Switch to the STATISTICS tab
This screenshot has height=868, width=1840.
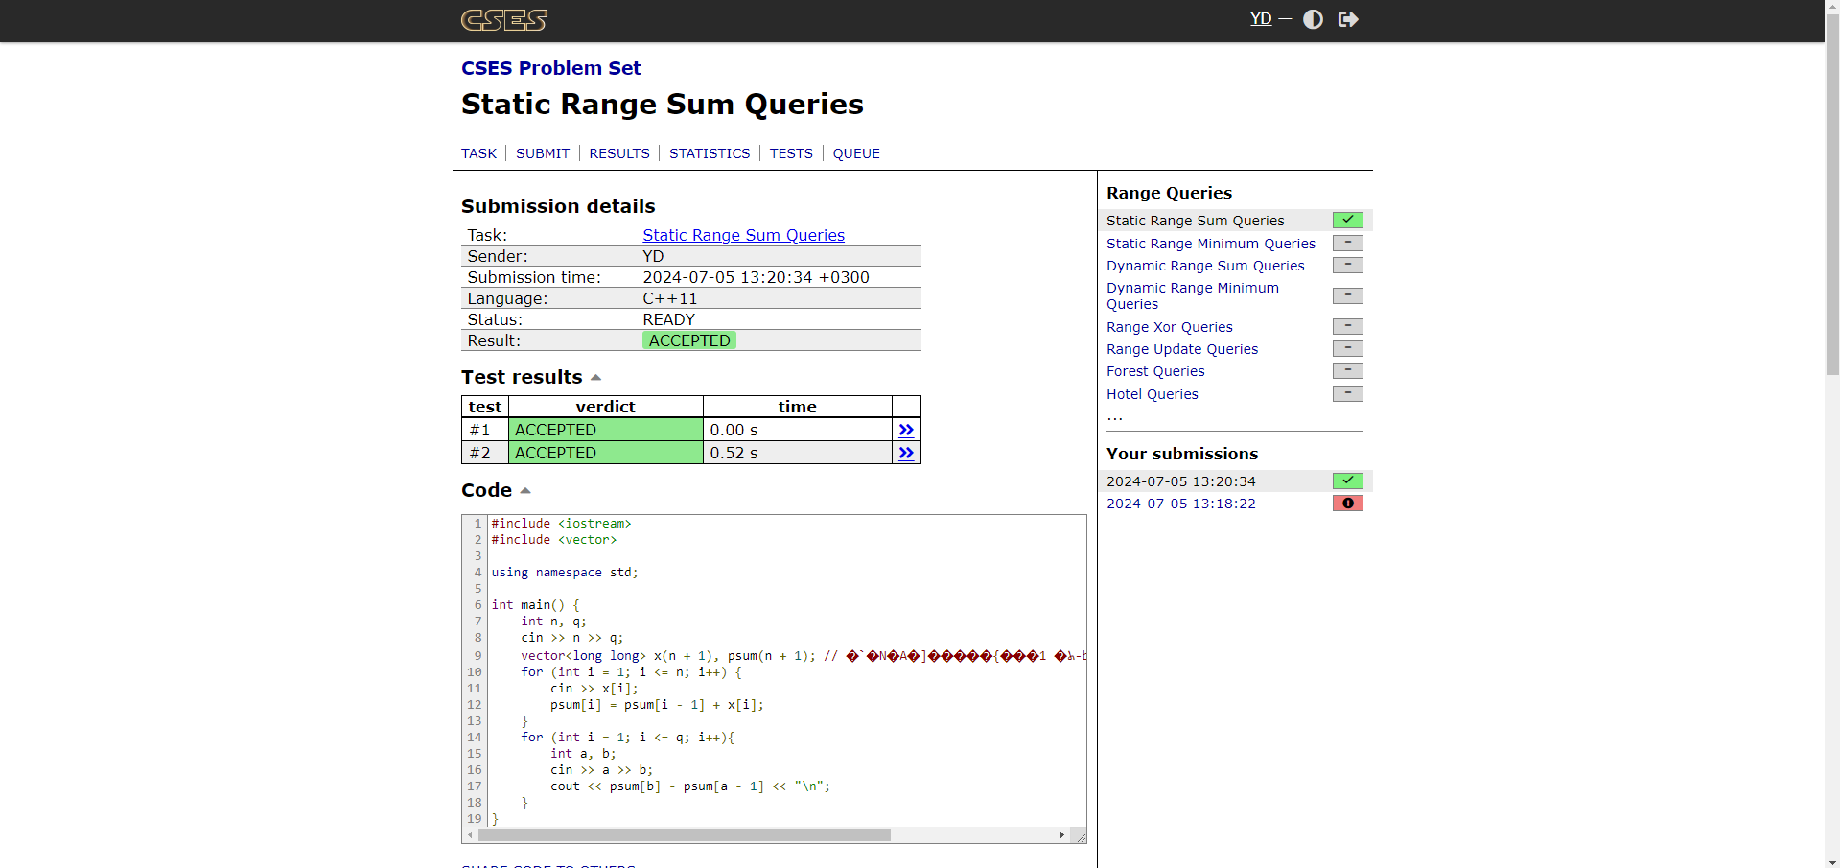[709, 153]
